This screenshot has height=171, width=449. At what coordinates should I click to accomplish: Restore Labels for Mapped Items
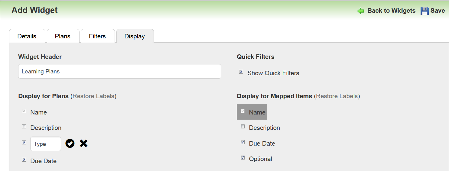[337, 96]
